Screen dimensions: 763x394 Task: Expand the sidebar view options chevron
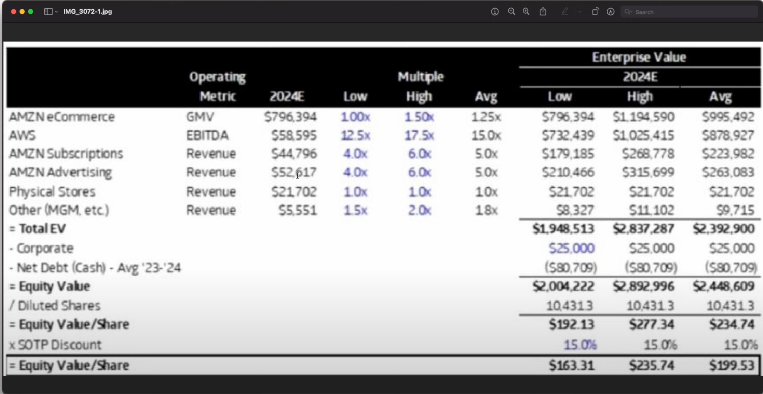point(56,12)
